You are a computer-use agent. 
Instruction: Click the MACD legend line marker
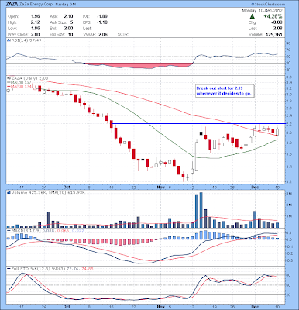(x=9, y=230)
